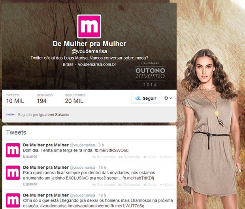This screenshot has width=245, height=209.
Task: Reply to the EXCLUSIVO tweet
Action: [104, 185]
